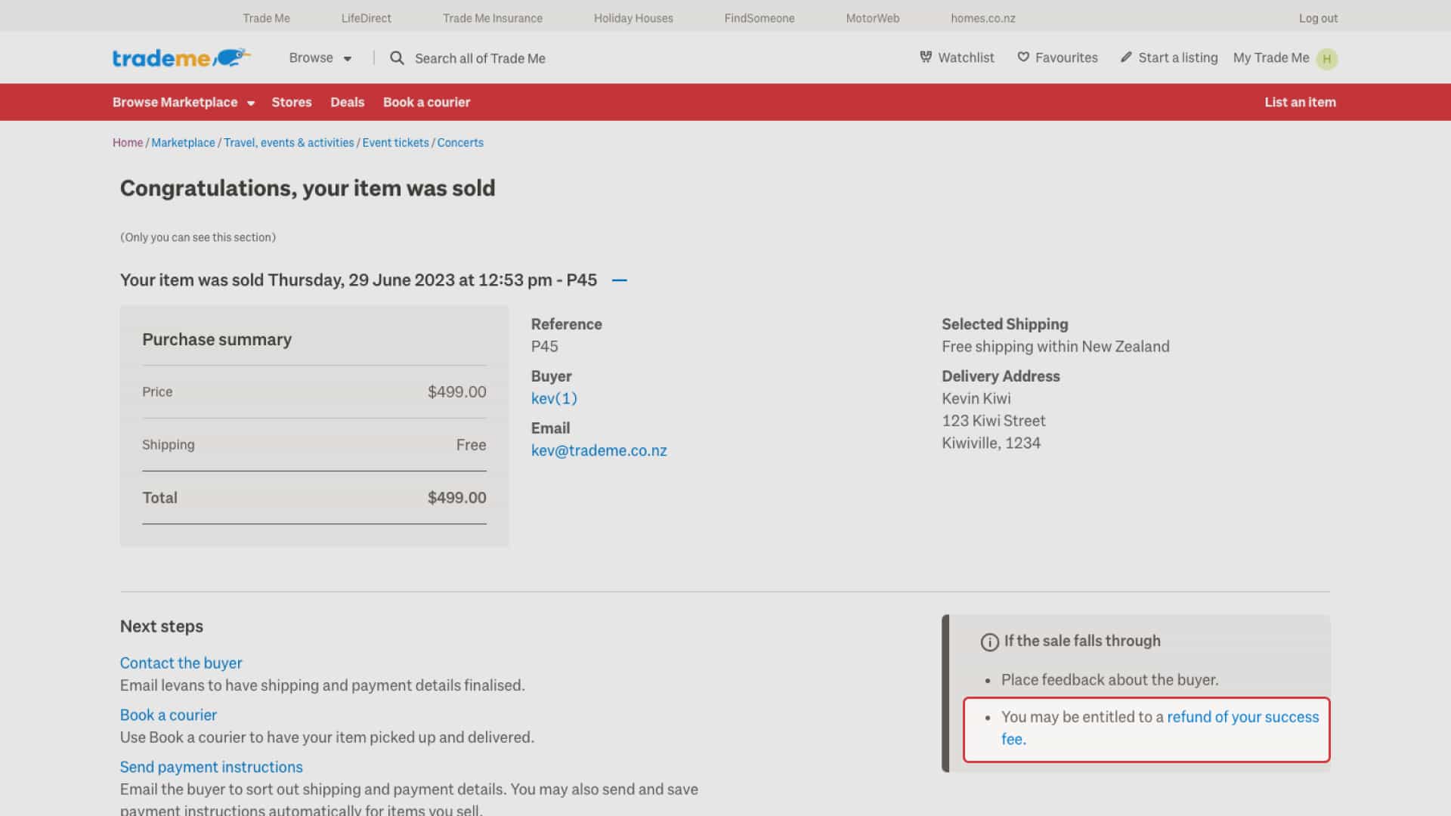Screen dimensions: 1451x816
Task: Click Log out
Action: [x=1318, y=18]
